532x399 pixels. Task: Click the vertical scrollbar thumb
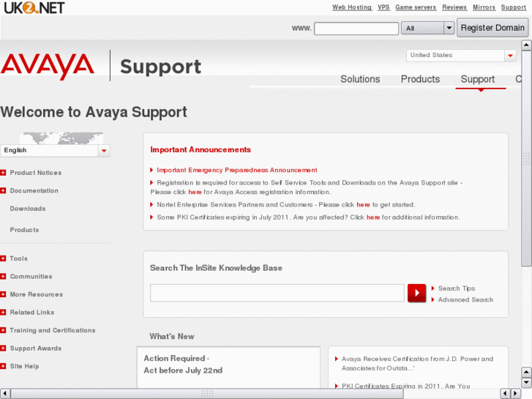(x=526, y=159)
